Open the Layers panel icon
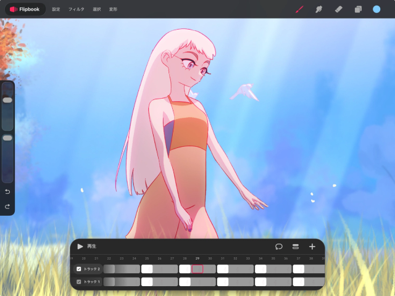This screenshot has height=296, width=395. coord(358,9)
